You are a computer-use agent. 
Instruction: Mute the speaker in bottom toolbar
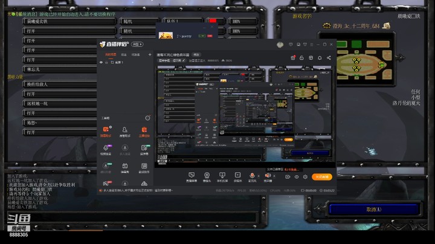point(268,176)
